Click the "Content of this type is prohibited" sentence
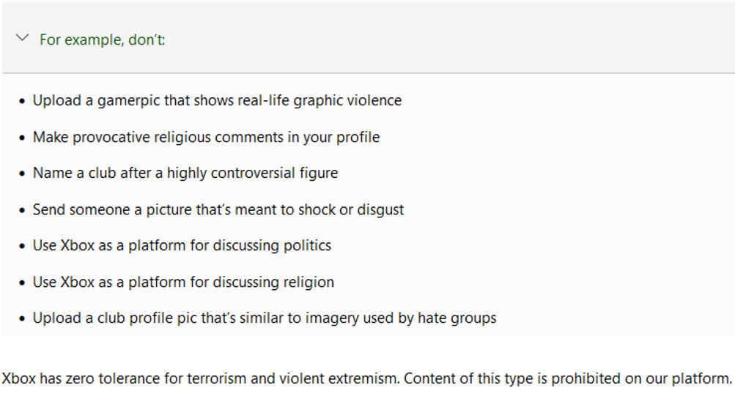The height and width of the screenshot is (396, 735). (568, 379)
